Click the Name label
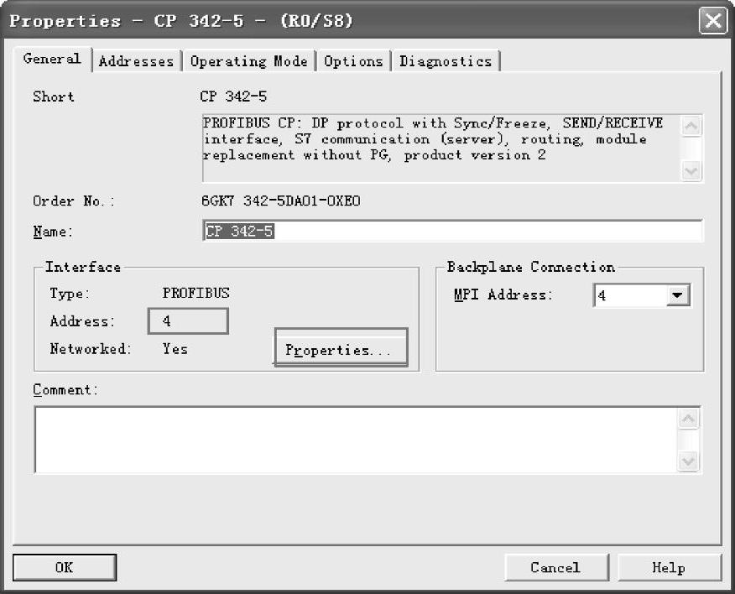 tap(53, 232)
